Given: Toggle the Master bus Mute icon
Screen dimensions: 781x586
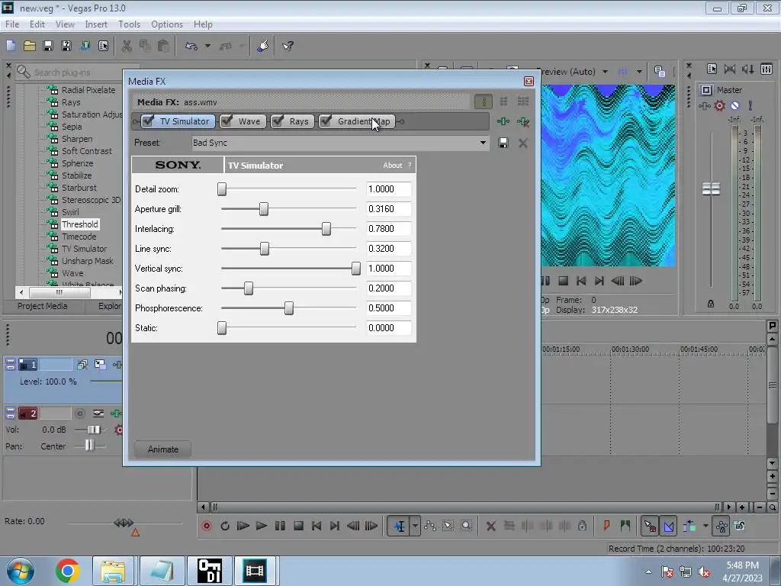Looking at the screenshot, I should tap(734, 105).
